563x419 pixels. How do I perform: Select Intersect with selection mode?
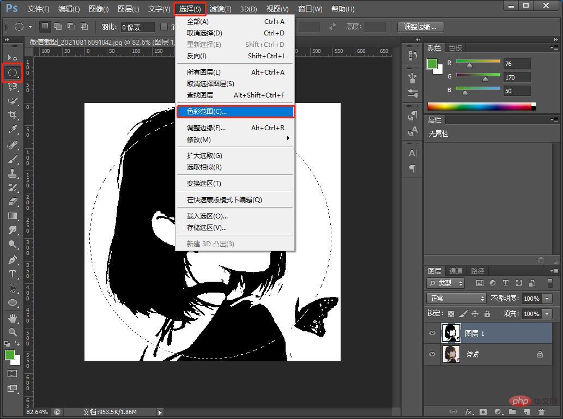coord(84,26)
